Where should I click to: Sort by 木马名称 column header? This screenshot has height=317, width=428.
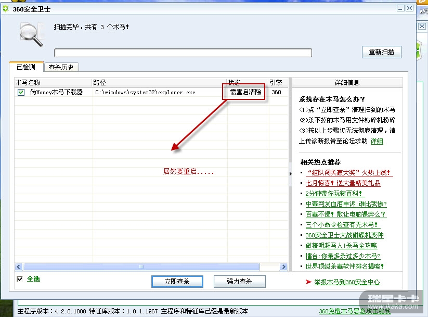coord(53,83)
